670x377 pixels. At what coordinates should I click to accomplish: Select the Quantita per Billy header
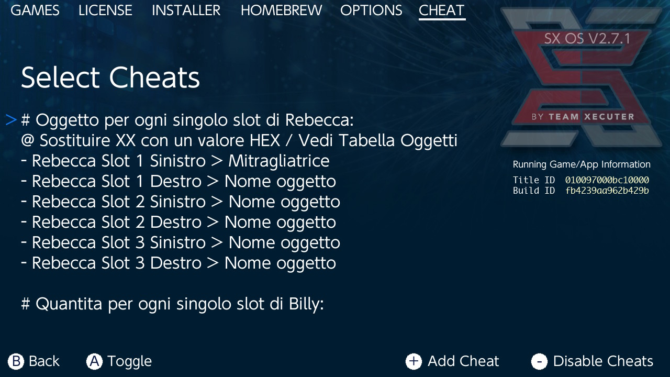click(x=172, y=304)
